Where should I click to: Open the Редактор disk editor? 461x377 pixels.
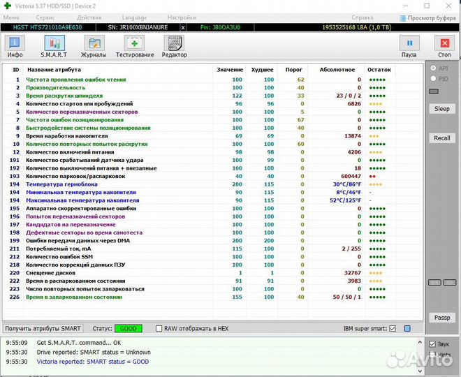coord(175,46)
